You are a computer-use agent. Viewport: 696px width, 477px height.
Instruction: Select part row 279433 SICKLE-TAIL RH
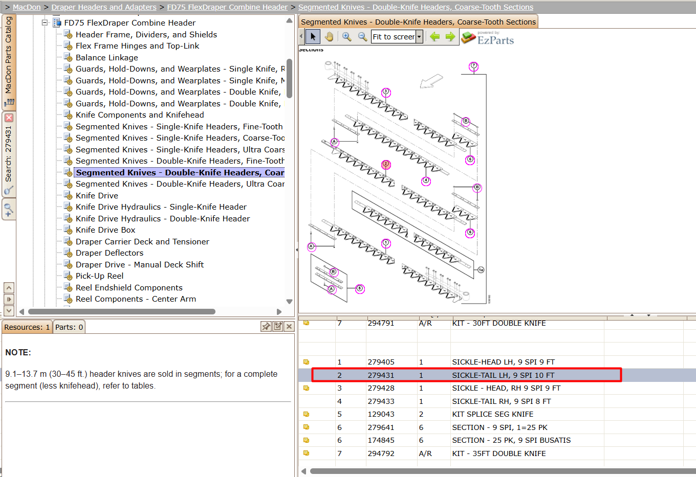[497, 401]
